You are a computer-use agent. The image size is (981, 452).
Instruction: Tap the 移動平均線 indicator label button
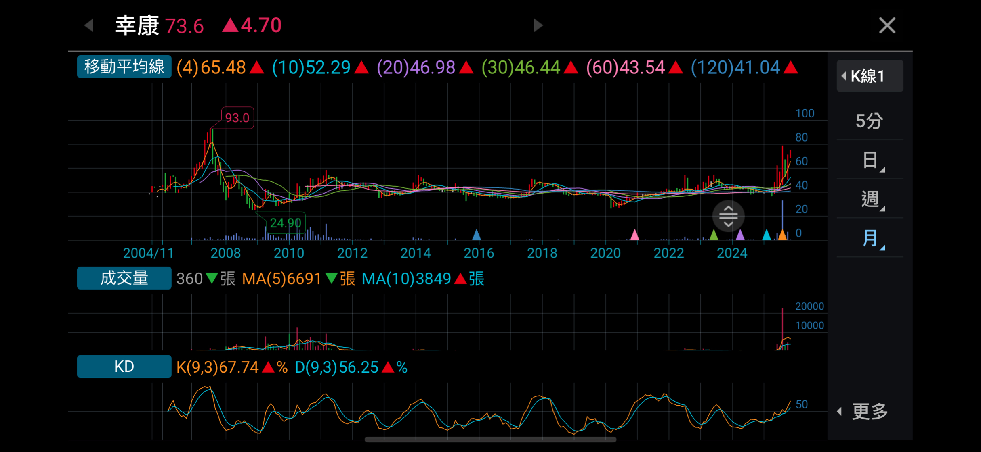(124, 67)
